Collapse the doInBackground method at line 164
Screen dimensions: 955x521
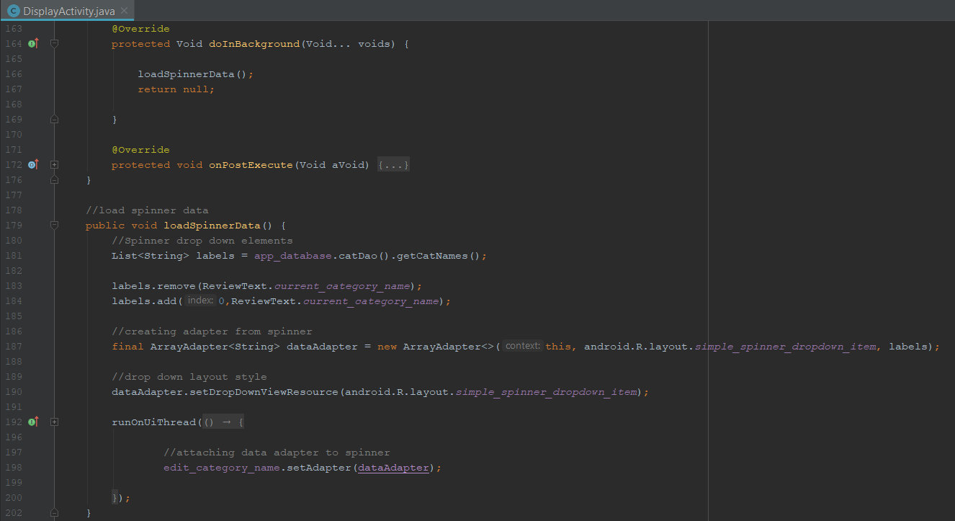coord(55,44)
